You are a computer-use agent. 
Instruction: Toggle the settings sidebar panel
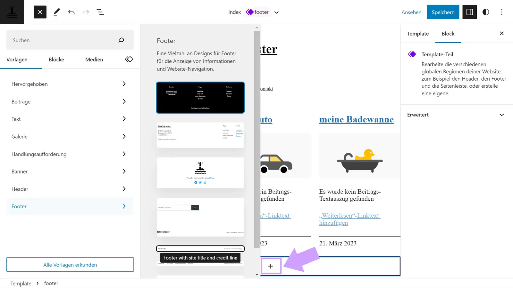tap(470, 12)
